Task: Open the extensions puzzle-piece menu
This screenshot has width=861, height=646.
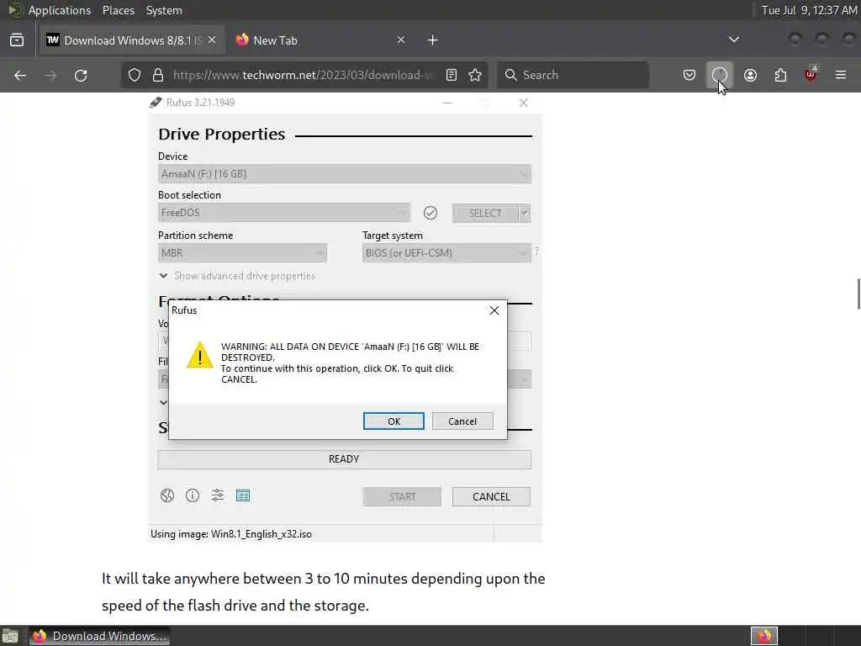Action: point(780,75)
